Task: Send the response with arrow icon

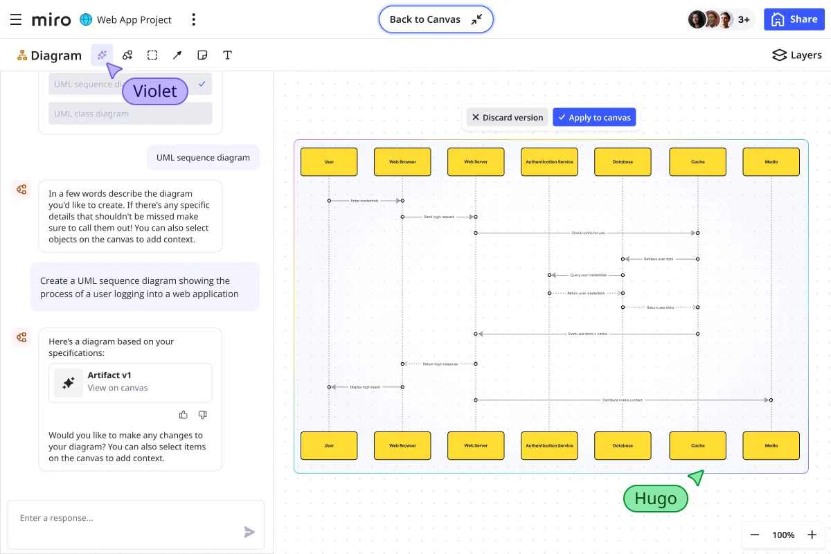Action: [249, 532]
